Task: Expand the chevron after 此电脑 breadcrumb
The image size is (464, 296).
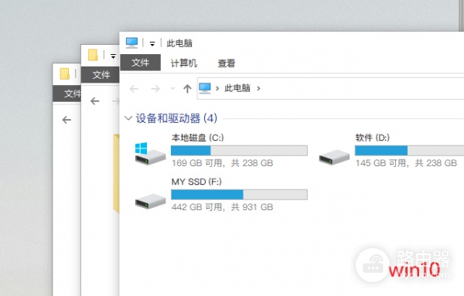Action: click(x=258, y=88)
